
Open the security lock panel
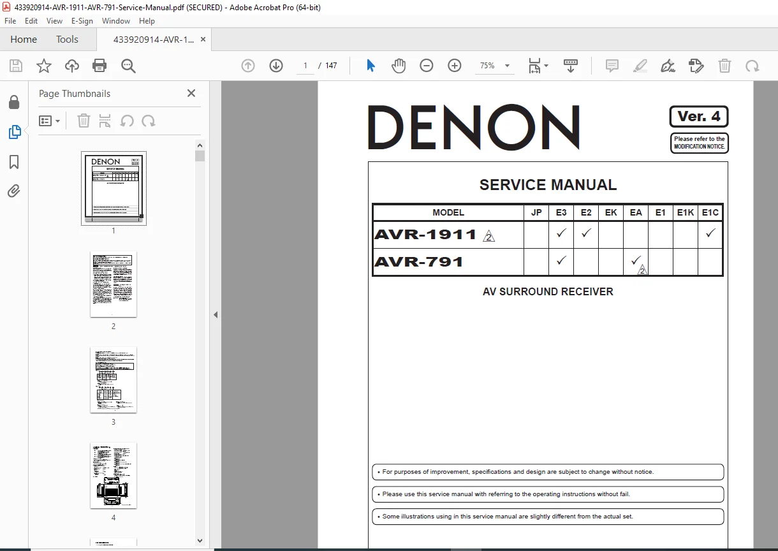14,103
